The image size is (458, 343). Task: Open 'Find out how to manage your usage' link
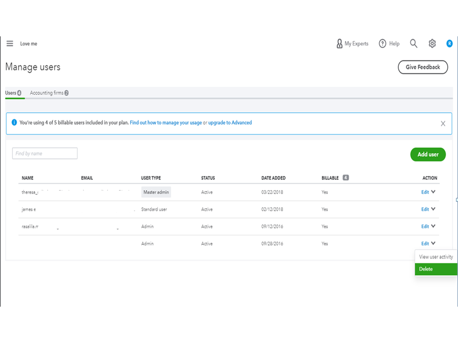pyautogui.click(x=166, y=123)
